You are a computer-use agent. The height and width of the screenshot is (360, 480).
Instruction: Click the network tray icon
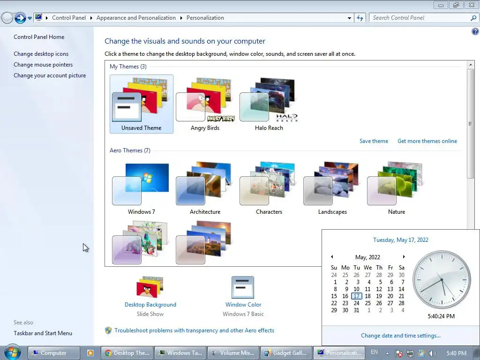(410, 353)
